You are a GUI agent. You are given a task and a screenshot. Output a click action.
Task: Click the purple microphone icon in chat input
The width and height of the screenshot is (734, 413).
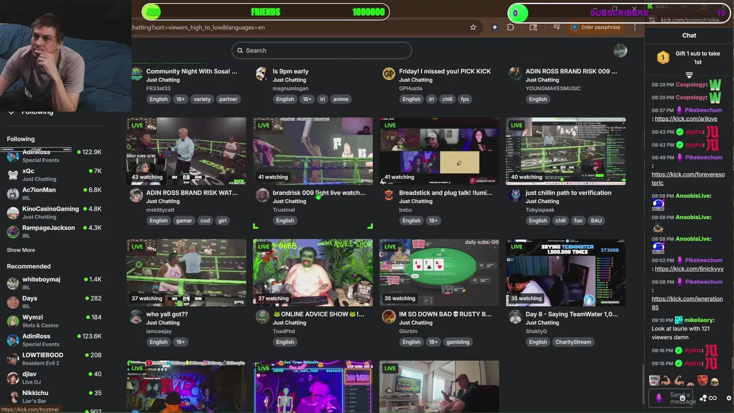pos(659,397)
